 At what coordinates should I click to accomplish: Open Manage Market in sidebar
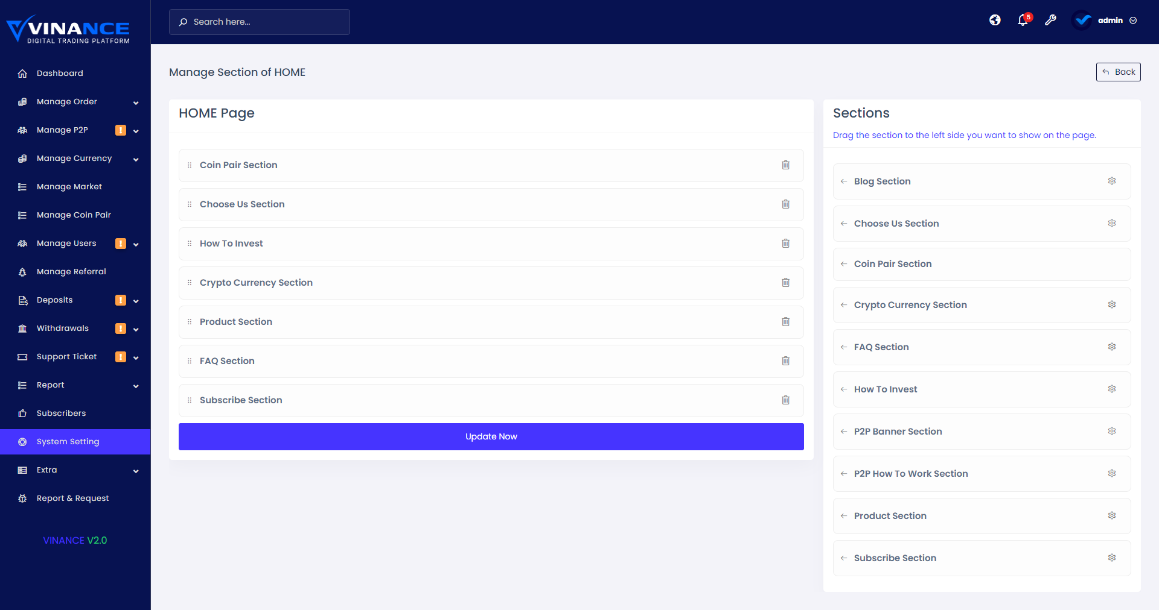75,187
